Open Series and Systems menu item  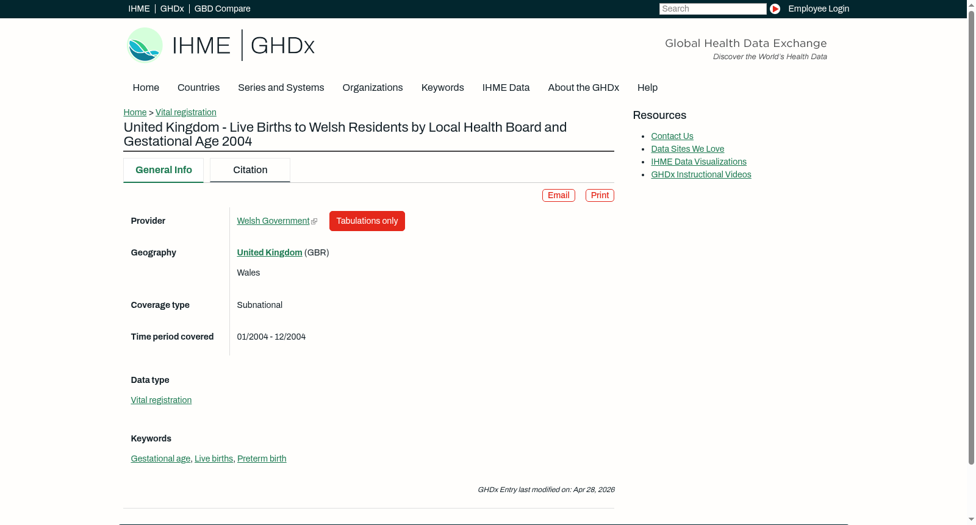[x=281, y=88]
